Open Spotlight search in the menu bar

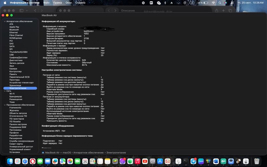(220, 3)
